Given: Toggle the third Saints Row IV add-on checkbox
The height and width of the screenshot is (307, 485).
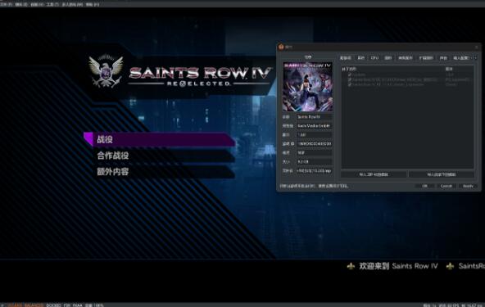Looking at the screenshot, I should tap(350, 84).
